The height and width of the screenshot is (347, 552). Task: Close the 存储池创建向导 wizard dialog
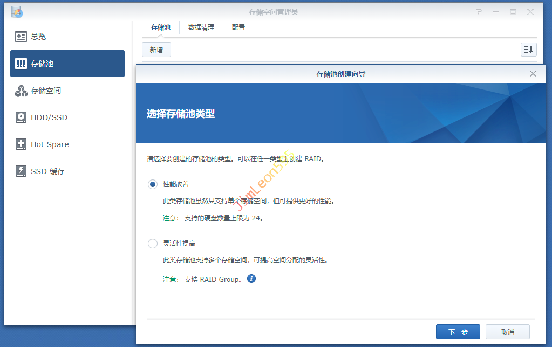pos(533,74)
